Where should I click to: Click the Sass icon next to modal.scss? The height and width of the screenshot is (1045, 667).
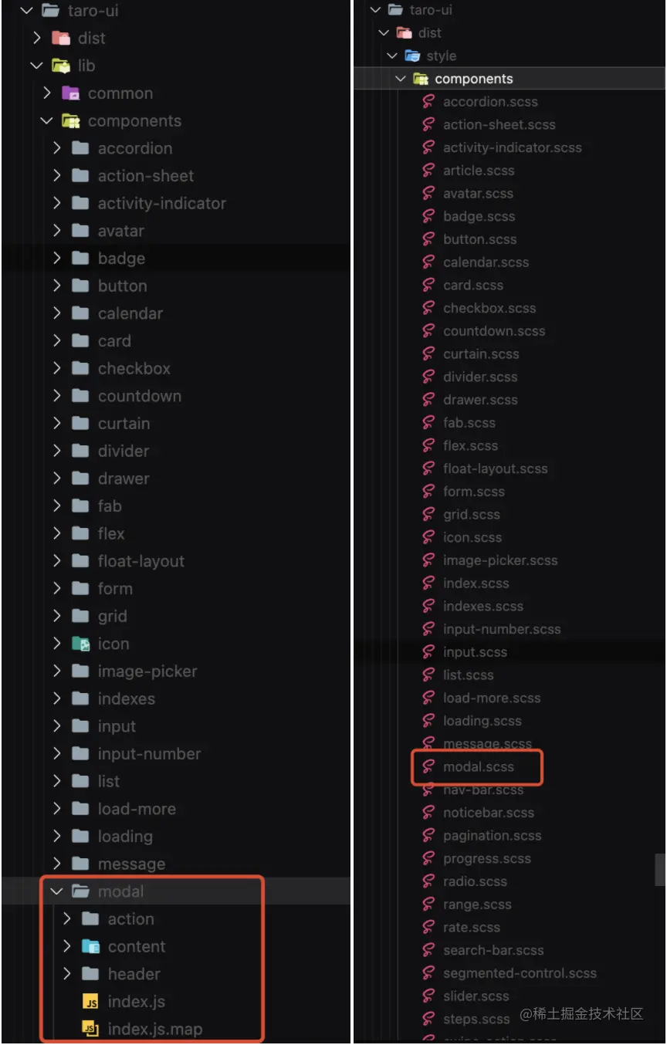[x=428, y=767]
